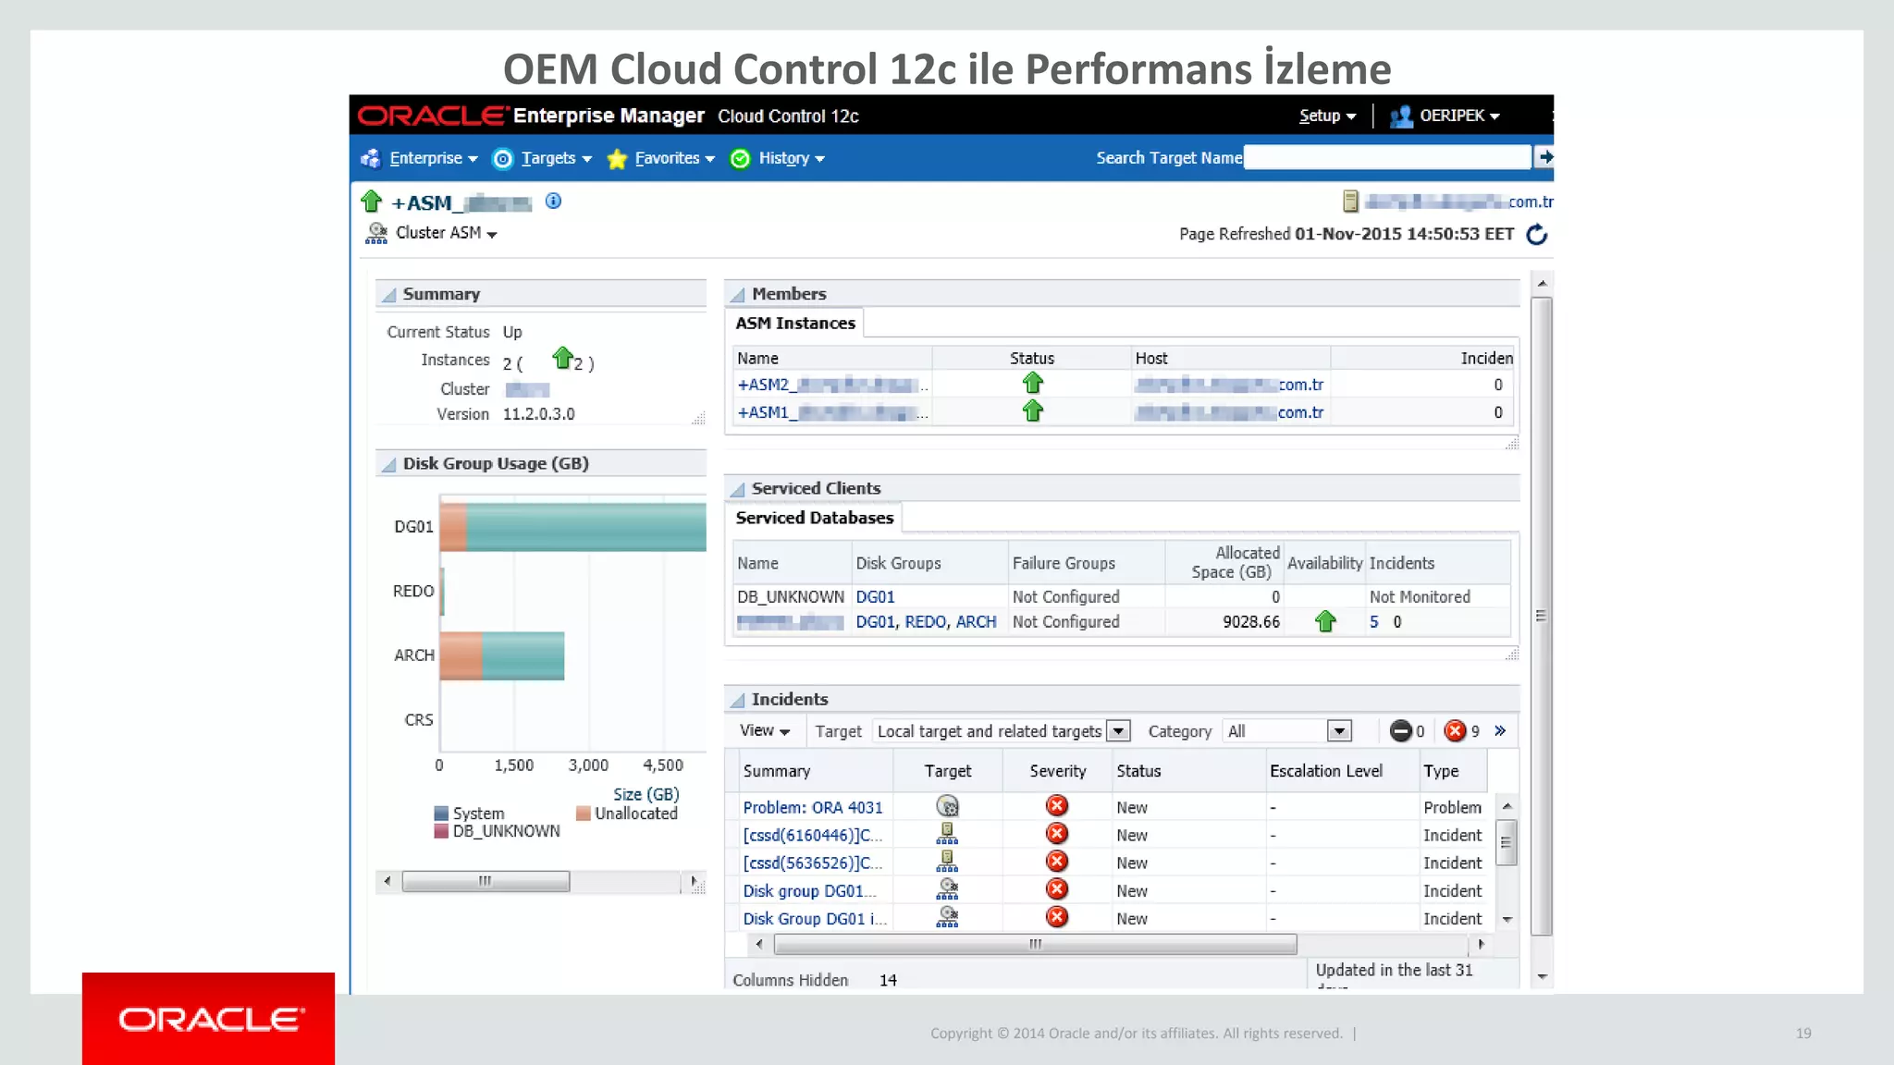Click the page vertical scrollbar

coord(1541,617)
